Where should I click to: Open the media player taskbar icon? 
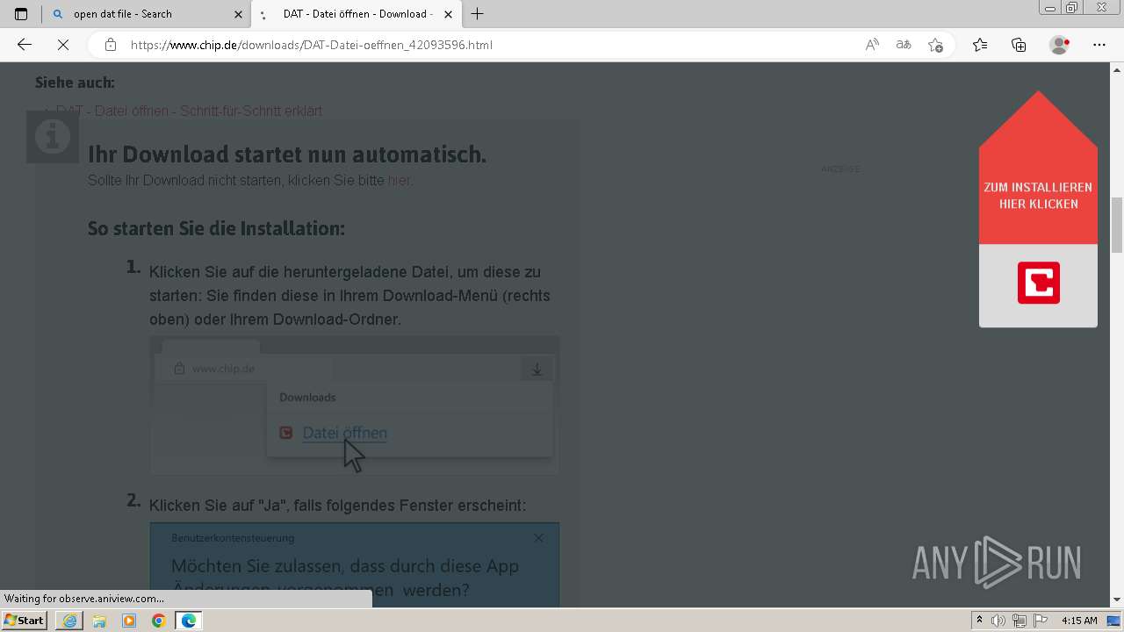tap(129, 621)
